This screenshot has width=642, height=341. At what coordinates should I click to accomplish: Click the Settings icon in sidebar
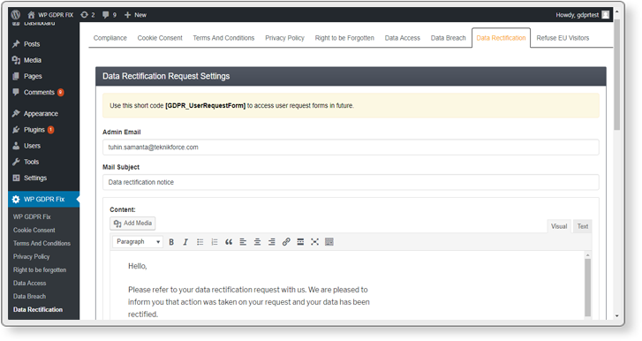click(16, 178)
